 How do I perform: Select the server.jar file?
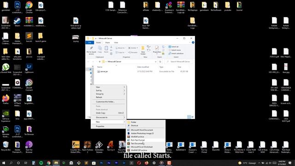tap(104, 71)
